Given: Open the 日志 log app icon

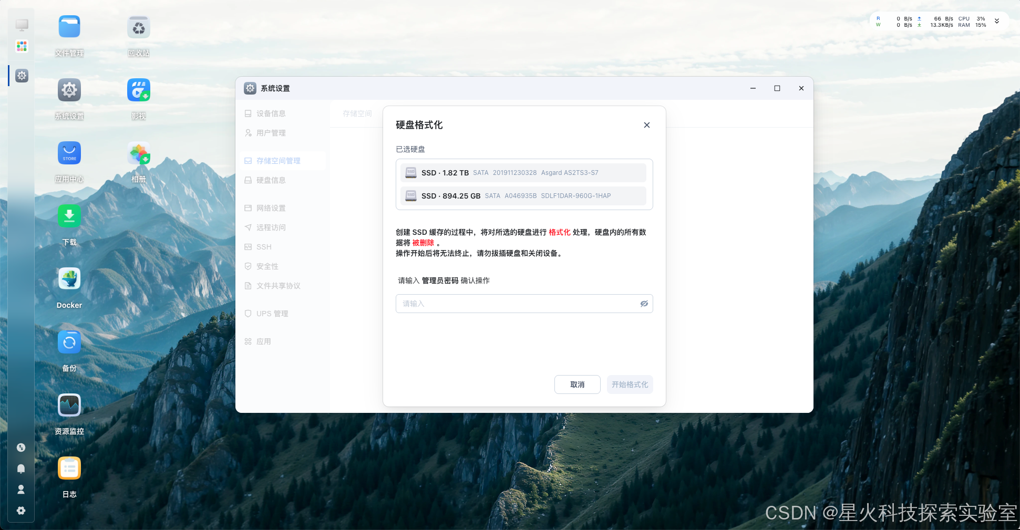Looking at the screenshot, I should tap(69, 469).
